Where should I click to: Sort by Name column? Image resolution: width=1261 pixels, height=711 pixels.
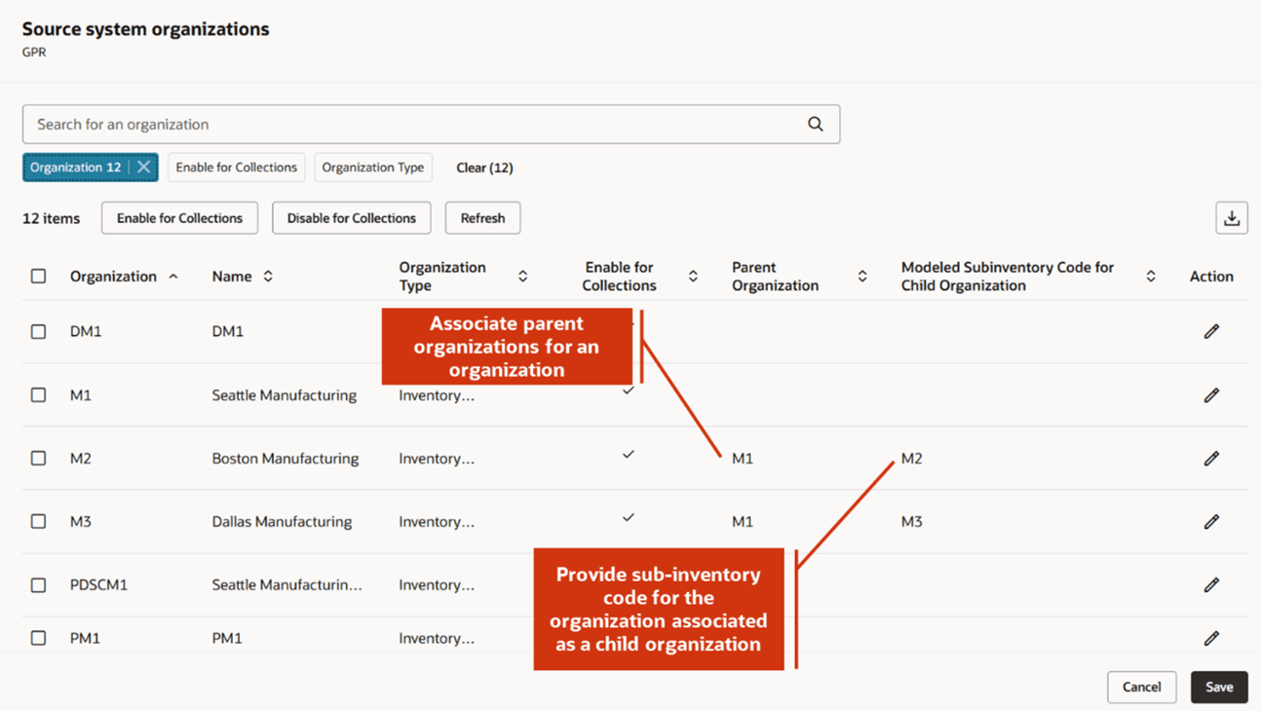tap(268, 277)
